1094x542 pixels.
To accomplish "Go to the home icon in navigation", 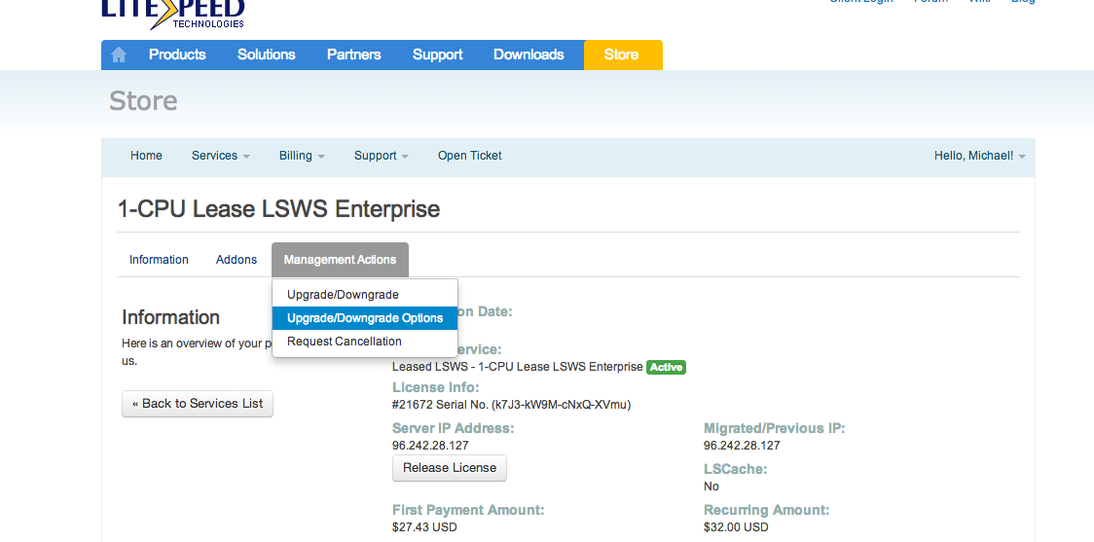I will click(x=119, y=55).
